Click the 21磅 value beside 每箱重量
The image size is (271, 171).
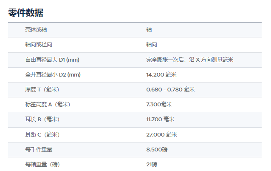pos(152,164)
